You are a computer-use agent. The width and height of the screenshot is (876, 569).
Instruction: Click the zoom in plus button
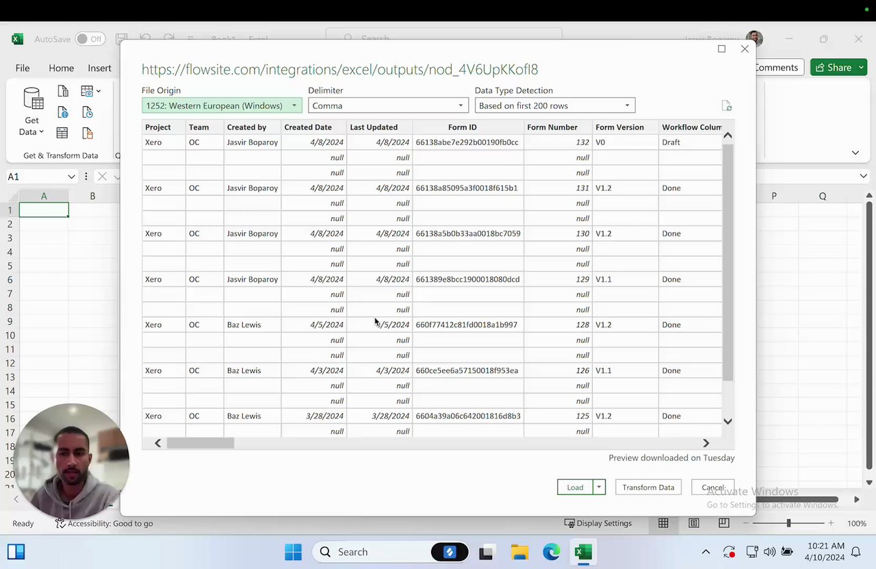pyautogui.click(x=831, y=523)
